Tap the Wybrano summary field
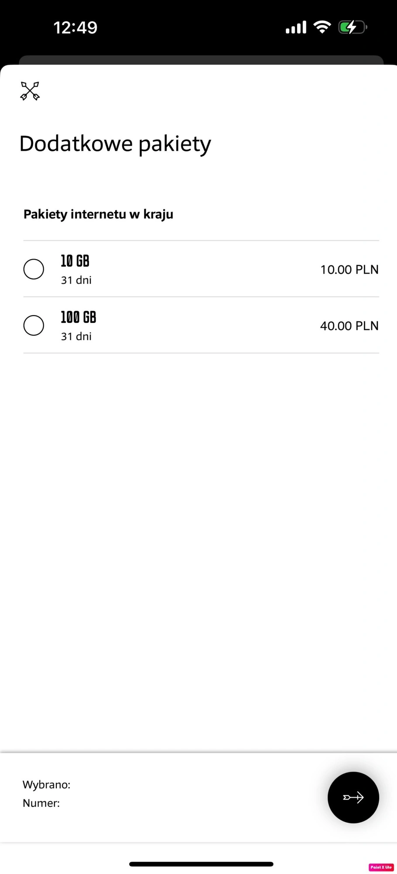397x874 pixels. (46, 784)
